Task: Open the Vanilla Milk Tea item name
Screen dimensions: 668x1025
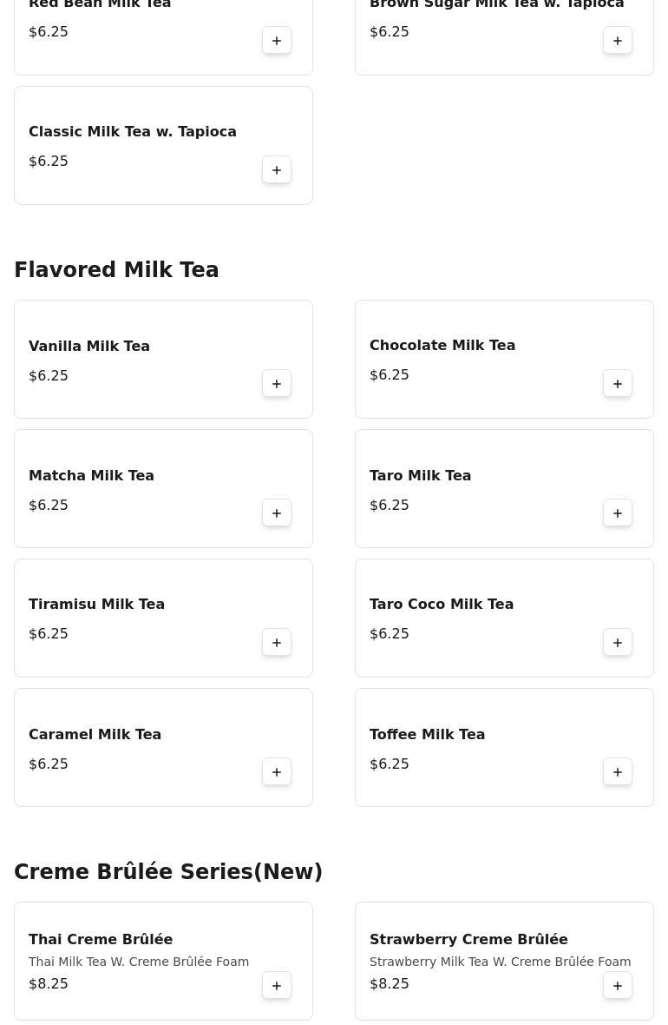Action: coord(89,346)
